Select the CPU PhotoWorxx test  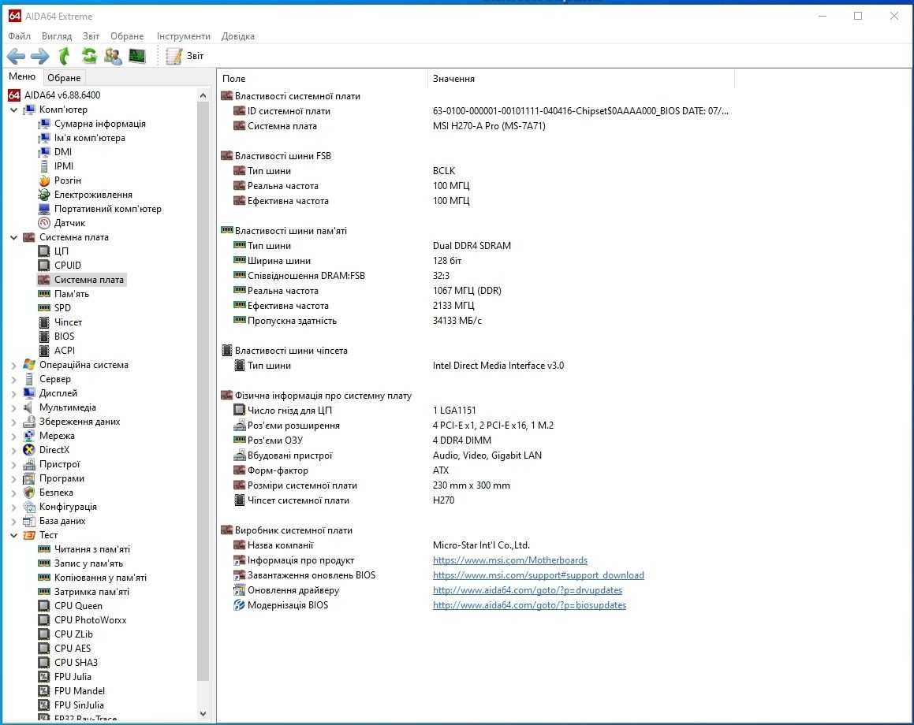pos(91,620)
